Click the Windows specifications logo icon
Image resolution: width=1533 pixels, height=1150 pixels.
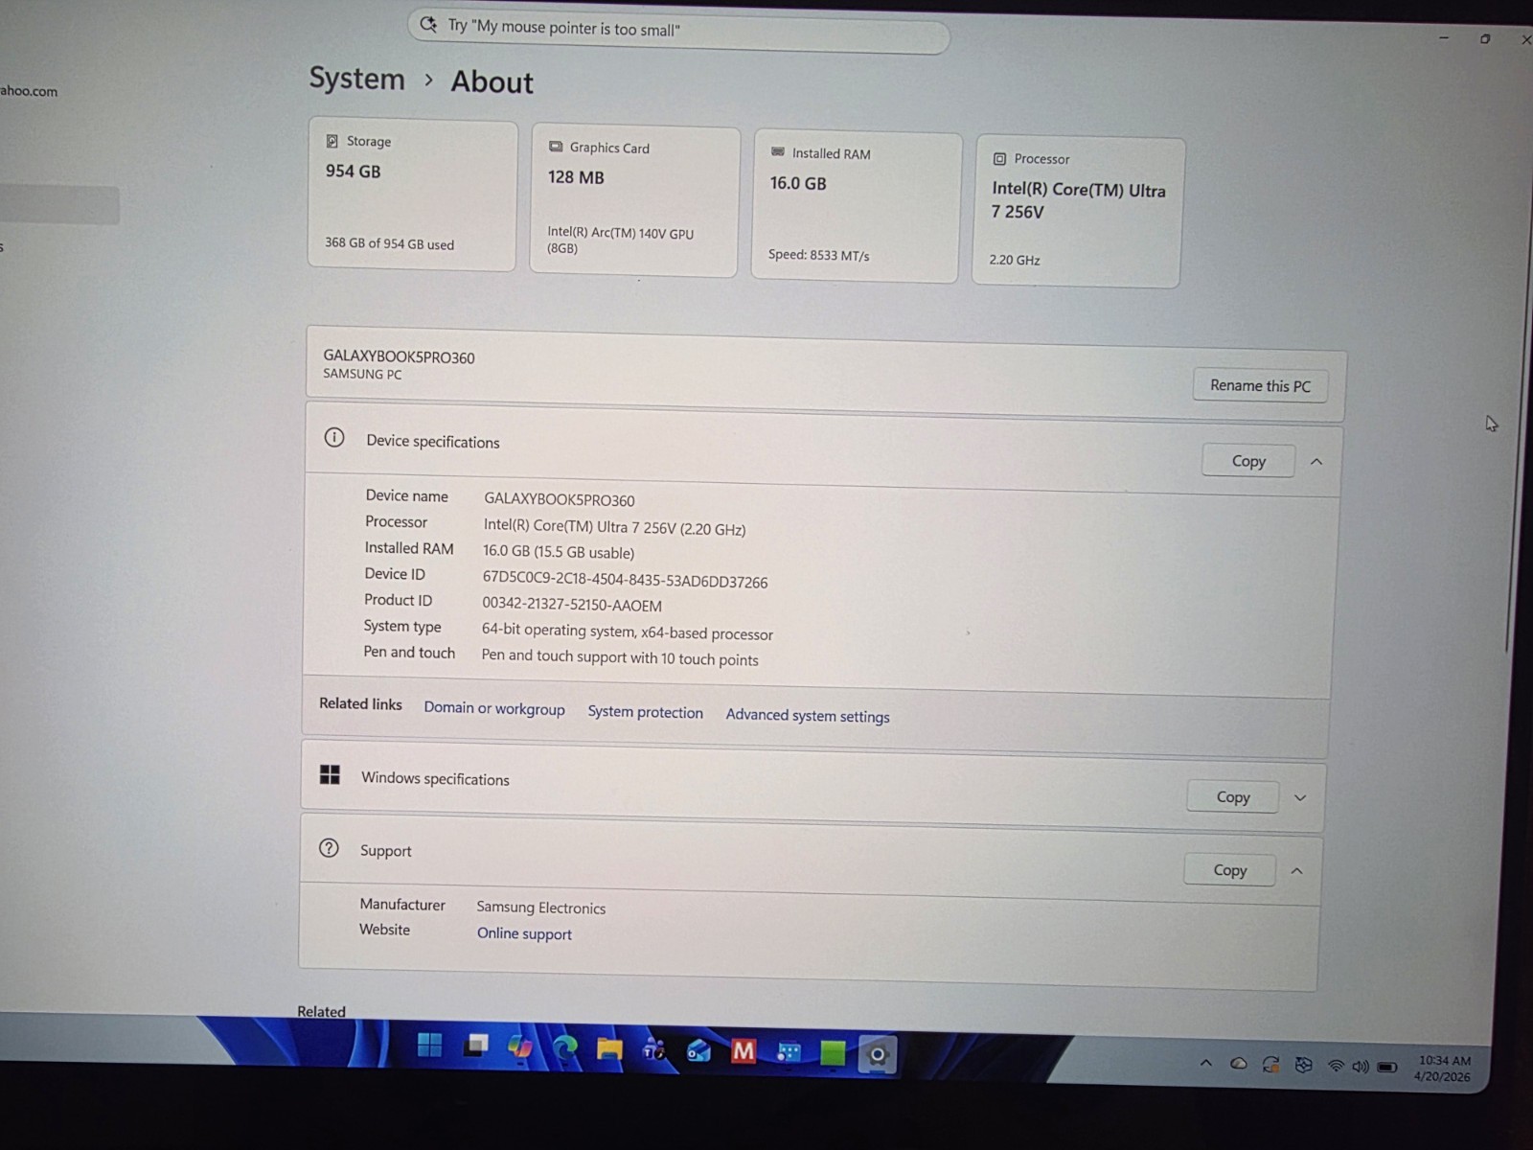(x=330, y=774)
